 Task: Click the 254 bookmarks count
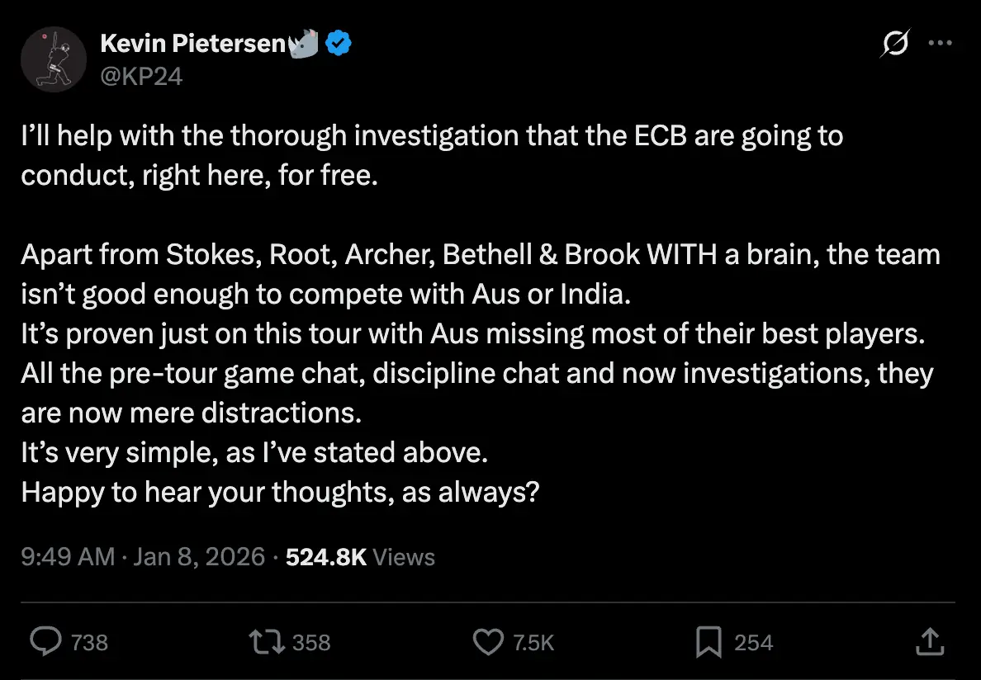tap(753, 642)
